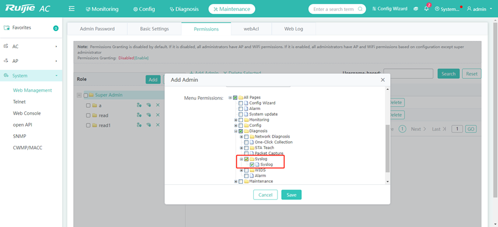Tick the System update checkbox
The image size is (498, 227).
point(241,114)
